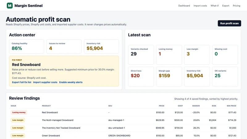Viewport: 247px width, 139px height.
Task: Click the MIN PRICE column header
Action: coord(231,106)
